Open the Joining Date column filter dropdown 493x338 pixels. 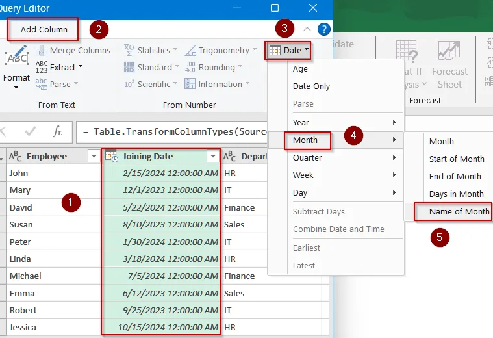213,156
